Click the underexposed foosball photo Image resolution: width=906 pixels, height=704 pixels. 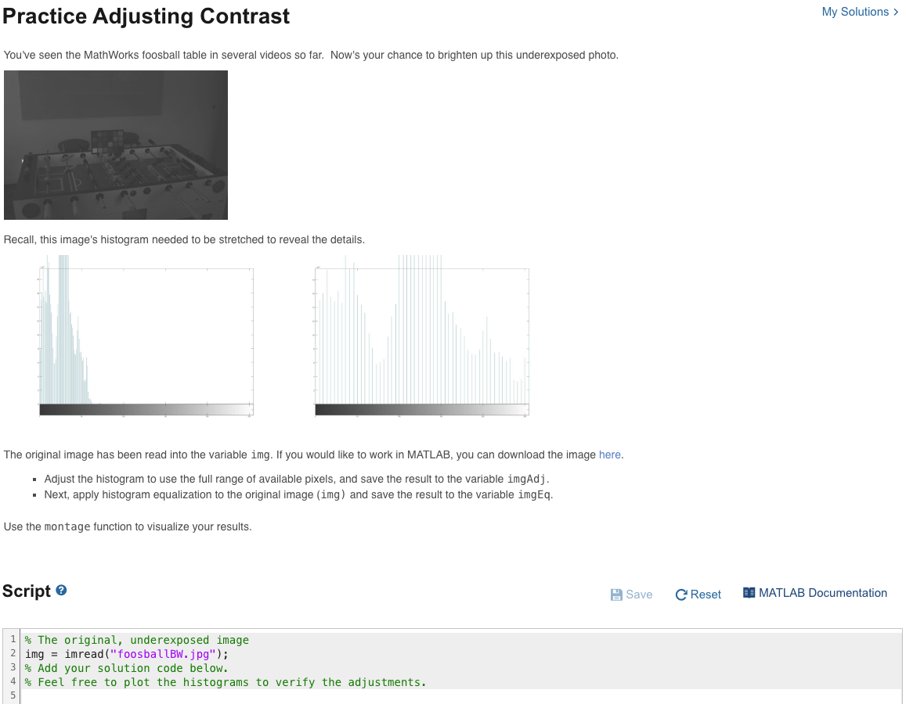click(x=116, y=145)
